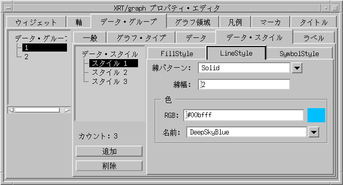The width and height of the screenshot is (343, 185).
Task: Select data group 2 in tree
Action: pyautogui.click(x=26, y=57)
